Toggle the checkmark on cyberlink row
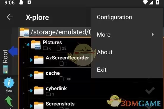164x109 pixels. click(150, 91)
